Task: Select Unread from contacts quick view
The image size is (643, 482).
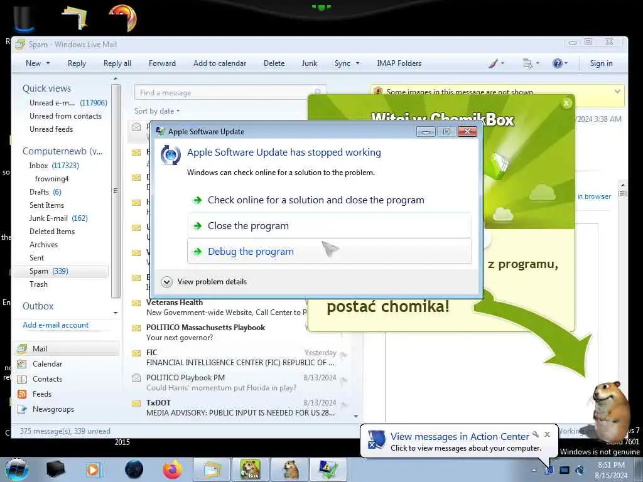Action: point(65,116)
